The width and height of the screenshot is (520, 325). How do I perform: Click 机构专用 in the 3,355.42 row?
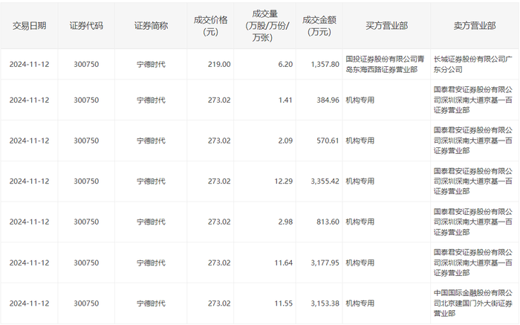pyautogui.click(x=360, y=181)
